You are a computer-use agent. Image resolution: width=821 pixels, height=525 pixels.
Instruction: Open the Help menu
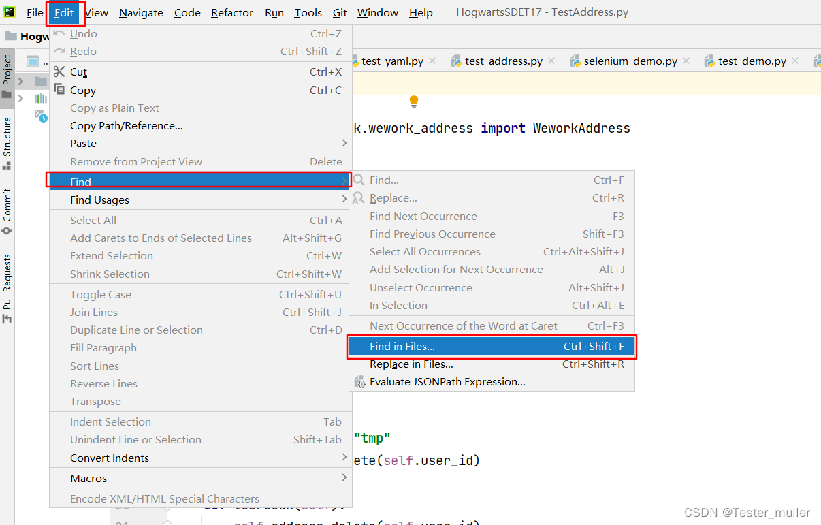tap(421, 12)
